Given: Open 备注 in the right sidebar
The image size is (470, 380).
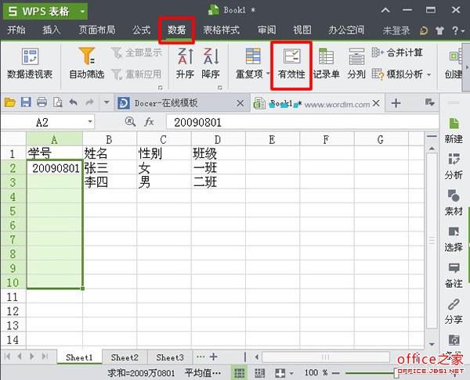Looking at the screenshot, I should pyautogui.click(x=454, y=275).
